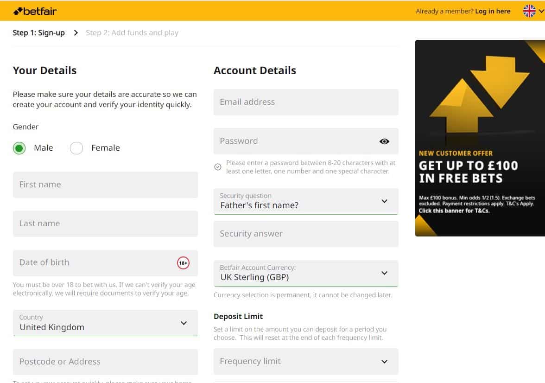Focus the First name field
The width and height of the screenshot is (545, 383).
coord(105,185)
